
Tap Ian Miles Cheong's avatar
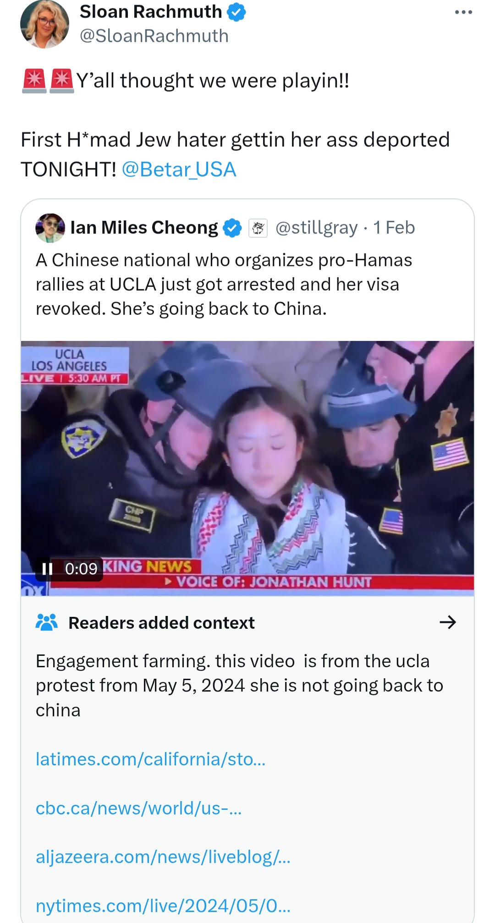[x=50, y=228]
